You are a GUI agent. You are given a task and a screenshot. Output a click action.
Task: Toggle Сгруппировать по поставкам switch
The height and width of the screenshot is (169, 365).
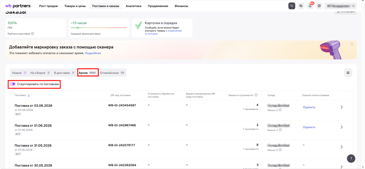(12, 84)
